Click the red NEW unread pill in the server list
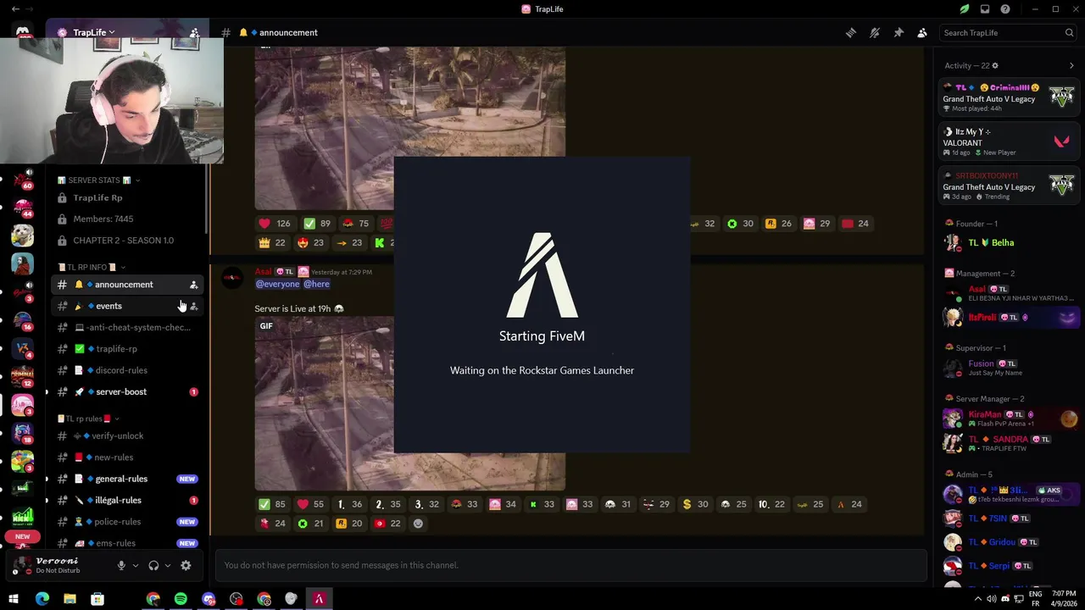 tap(23, 536)
